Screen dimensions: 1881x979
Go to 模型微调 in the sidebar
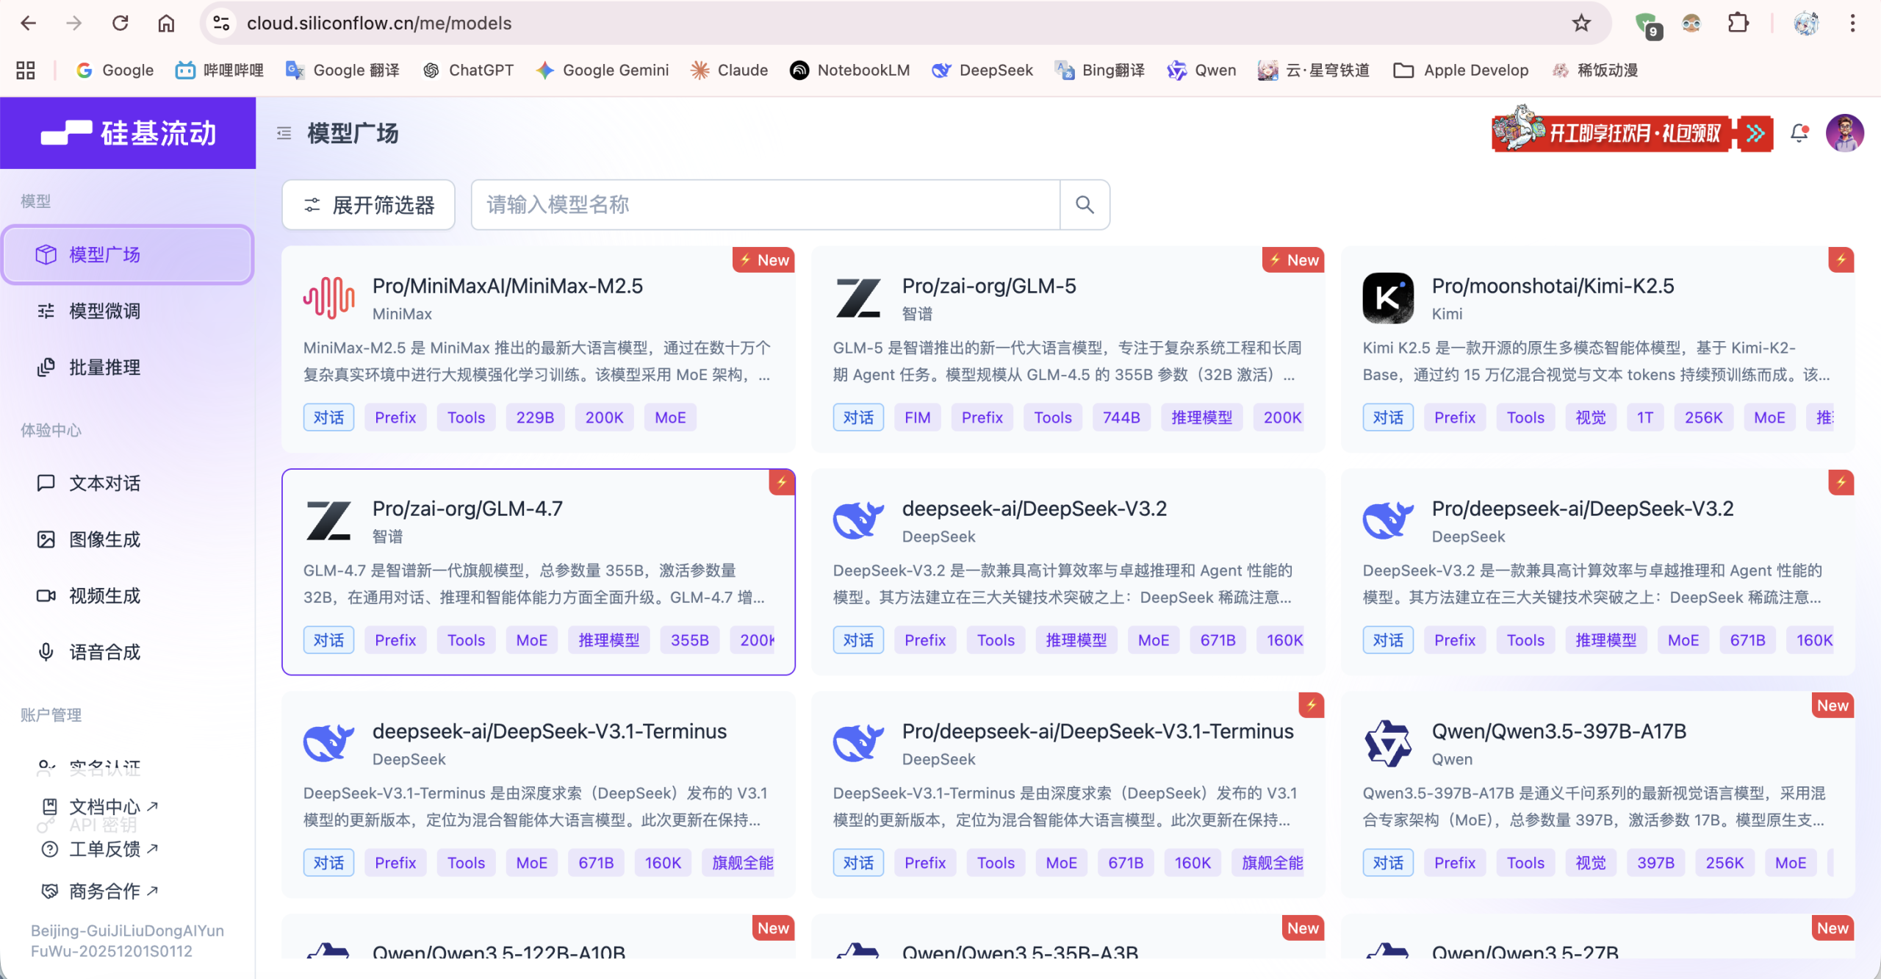click(104, 311)
